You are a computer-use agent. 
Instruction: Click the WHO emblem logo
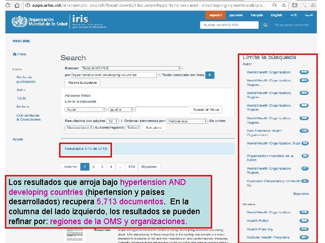click(x=19, y=22)
